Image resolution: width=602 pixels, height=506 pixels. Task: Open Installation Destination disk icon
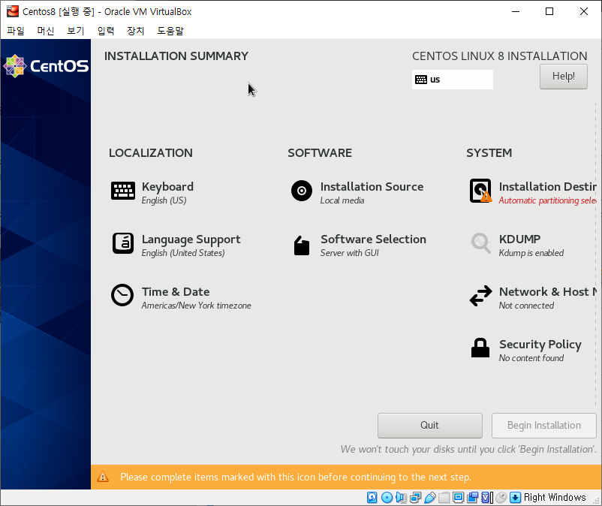pos(480,191)
